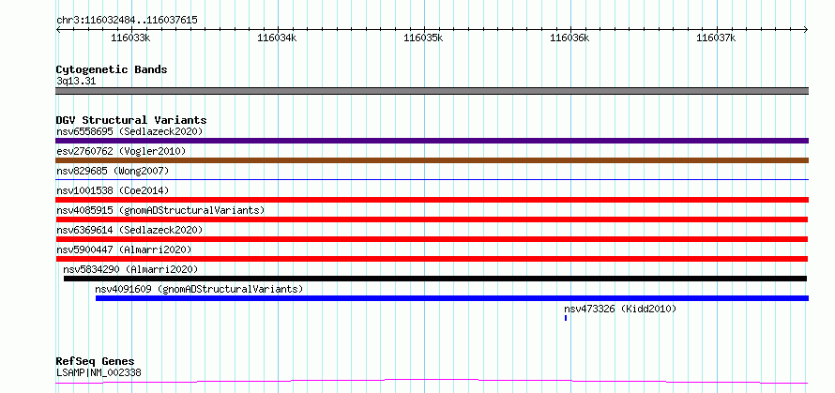Viewport: 835px width, 393px height.
Task: Open the nsv6369614 (Sedlazeck2020) label
Action: pos(129,230)
